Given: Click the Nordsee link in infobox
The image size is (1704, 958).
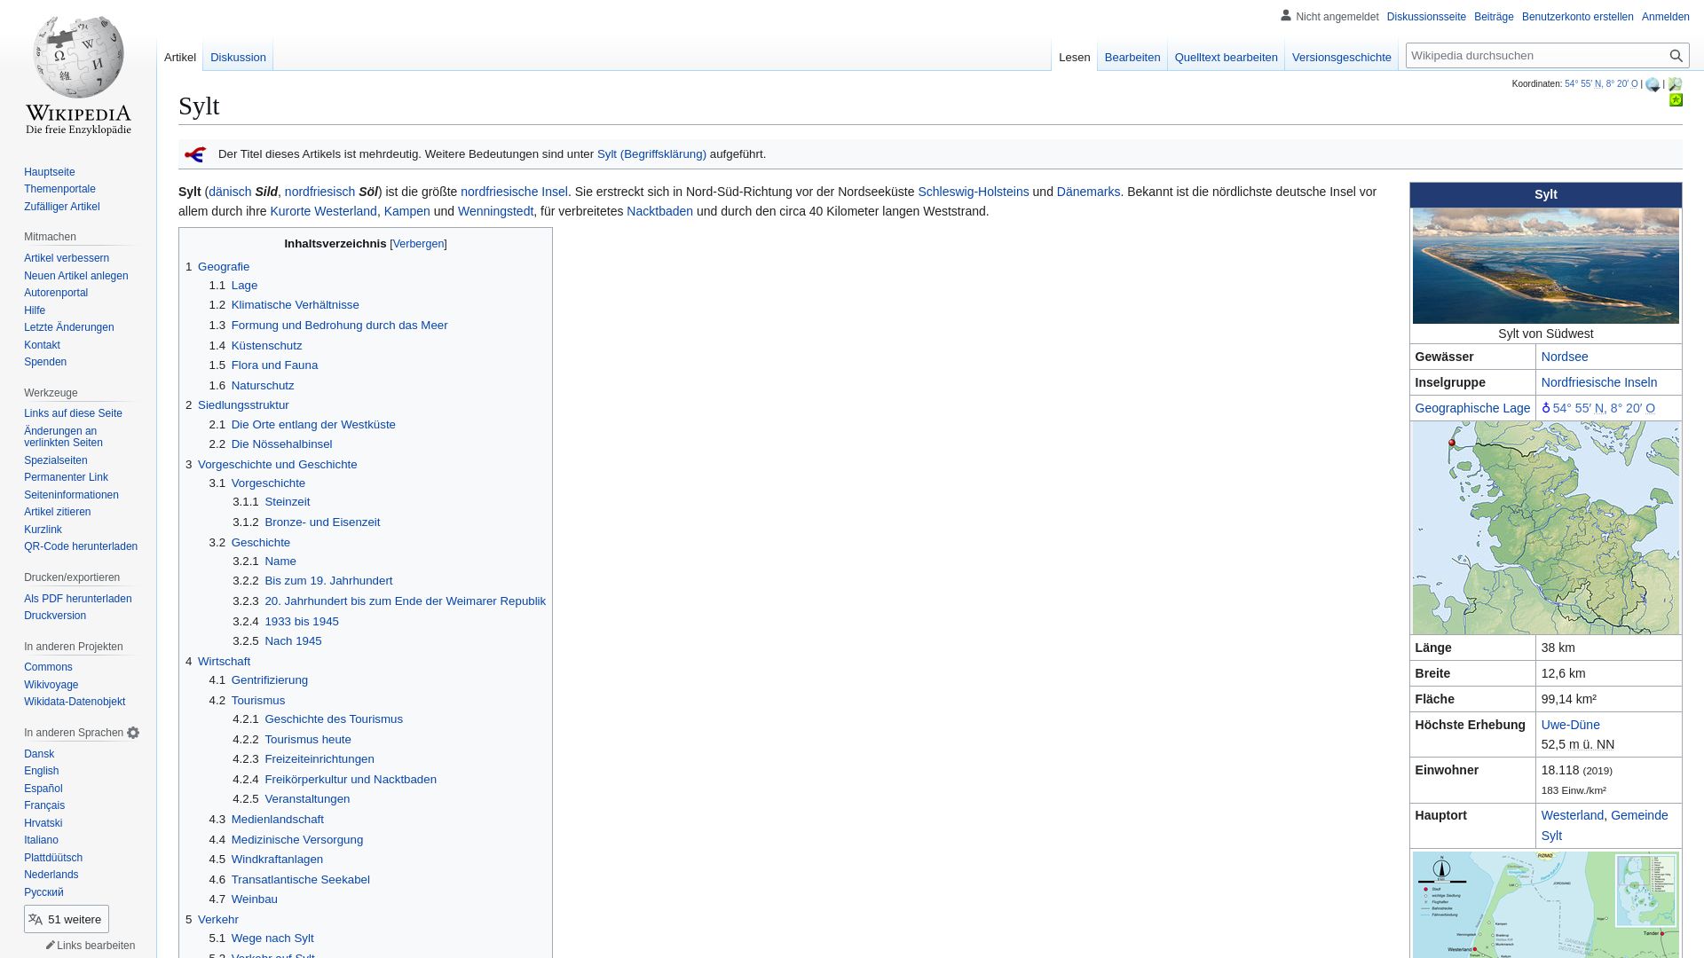Looking at the screenshot, I should coord(1566,357).
